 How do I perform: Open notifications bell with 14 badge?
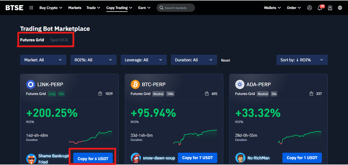click(x=320, y=8)
